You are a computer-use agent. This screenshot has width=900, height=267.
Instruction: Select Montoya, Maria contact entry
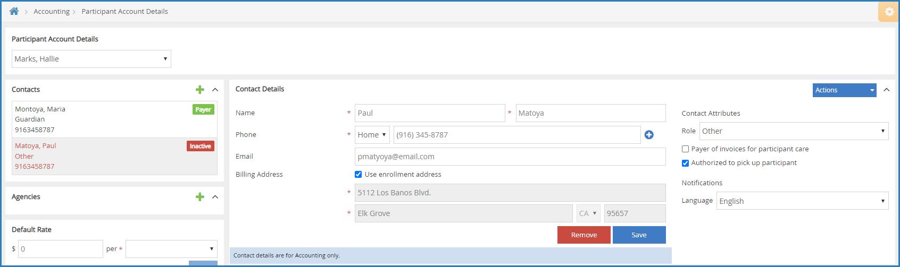[x=114, y=119]
